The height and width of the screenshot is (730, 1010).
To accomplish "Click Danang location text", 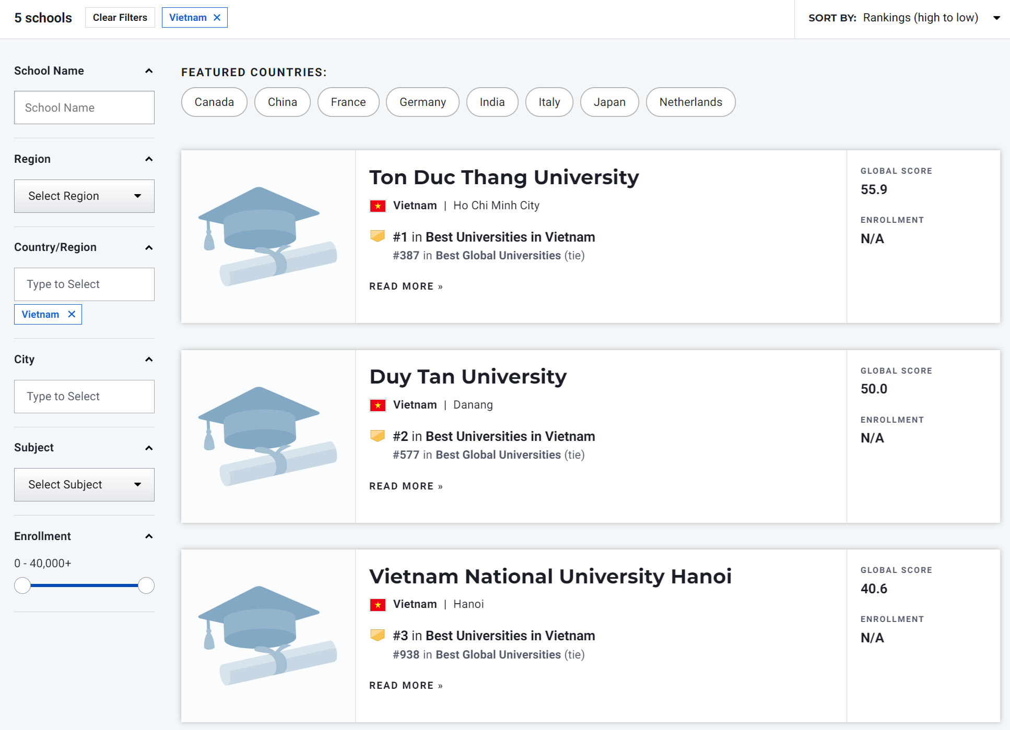I will pyautogui.click(x=473, y=405).
